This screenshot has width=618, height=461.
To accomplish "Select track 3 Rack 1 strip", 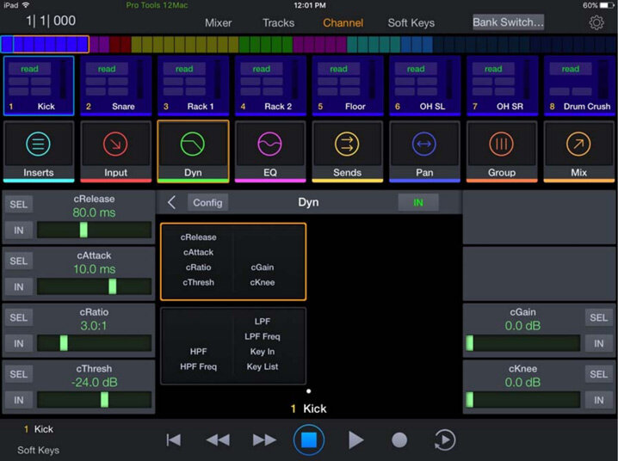I will pos(193,86).
